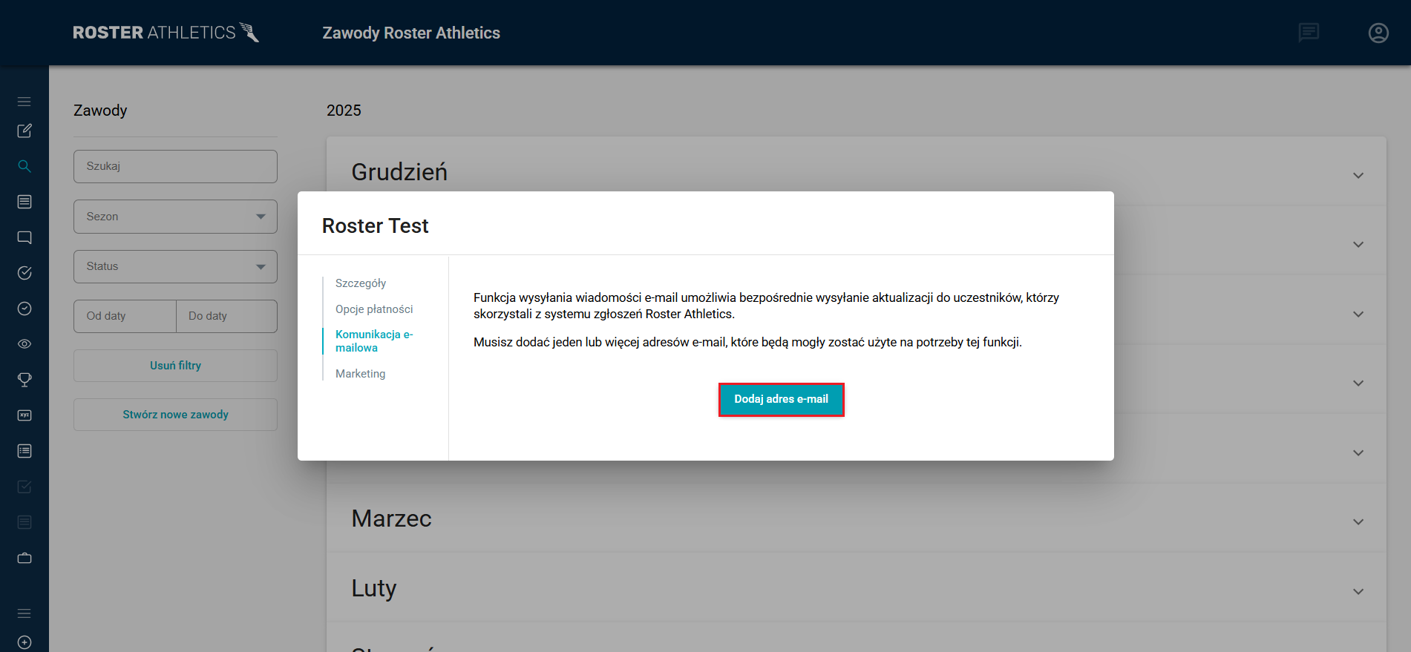This screenshot has width=1411, height=652.
Task: Expand the Grudzień month section chevron
Action: tap(1358, 176)
